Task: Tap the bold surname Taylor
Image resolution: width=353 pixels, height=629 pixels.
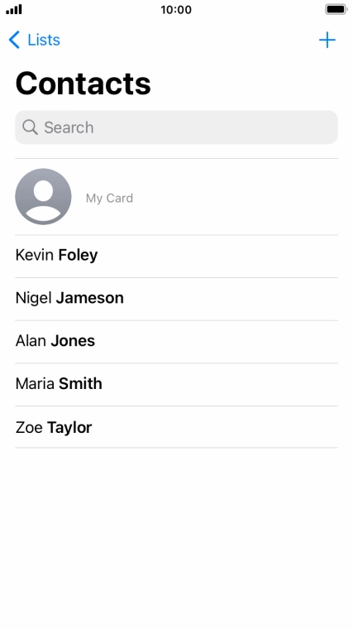Action: click(69, 428)
